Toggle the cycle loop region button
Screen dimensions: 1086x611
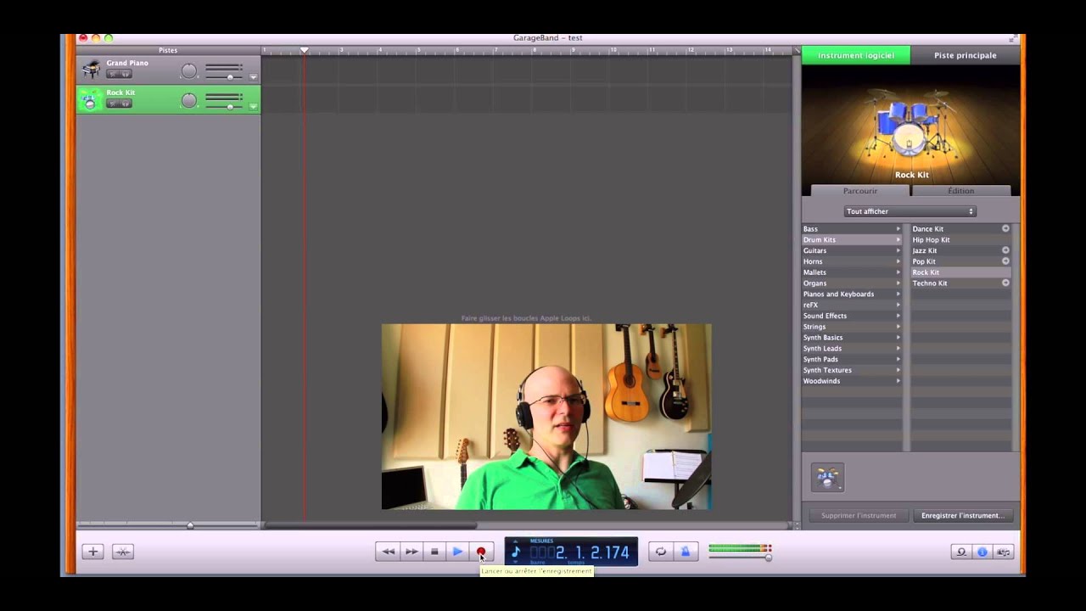660,552
